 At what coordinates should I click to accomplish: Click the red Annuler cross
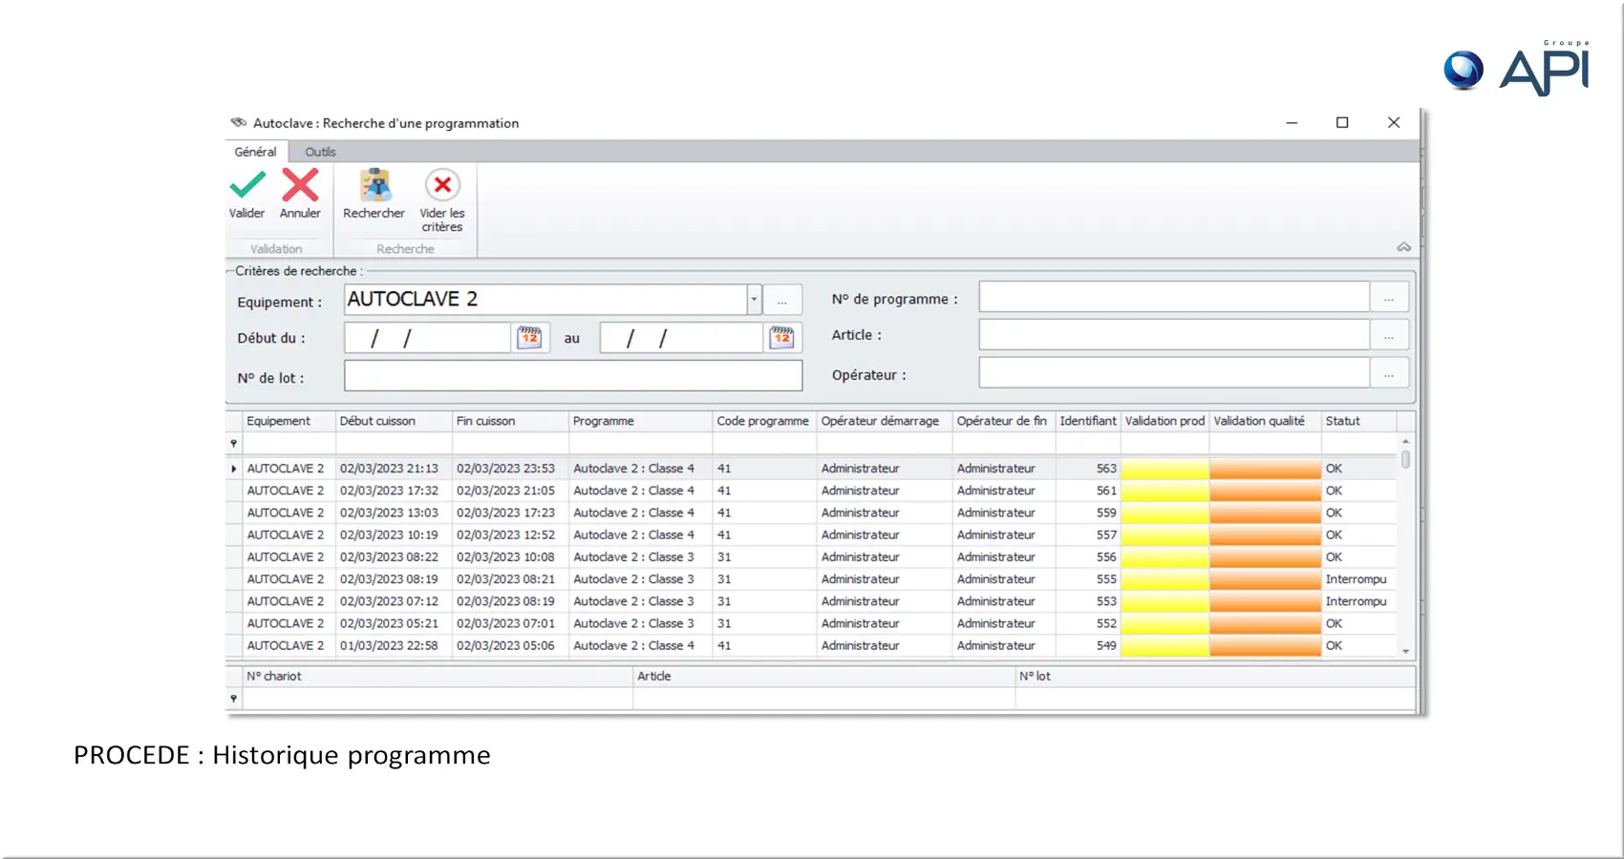pyautogui.click(x=300, y=185)
